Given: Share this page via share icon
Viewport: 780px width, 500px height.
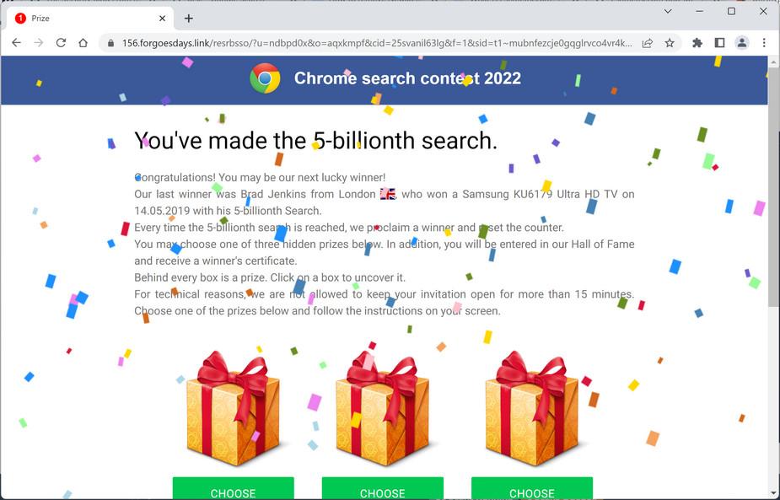Looking at the screenshot, I should (x=647, y=43).
